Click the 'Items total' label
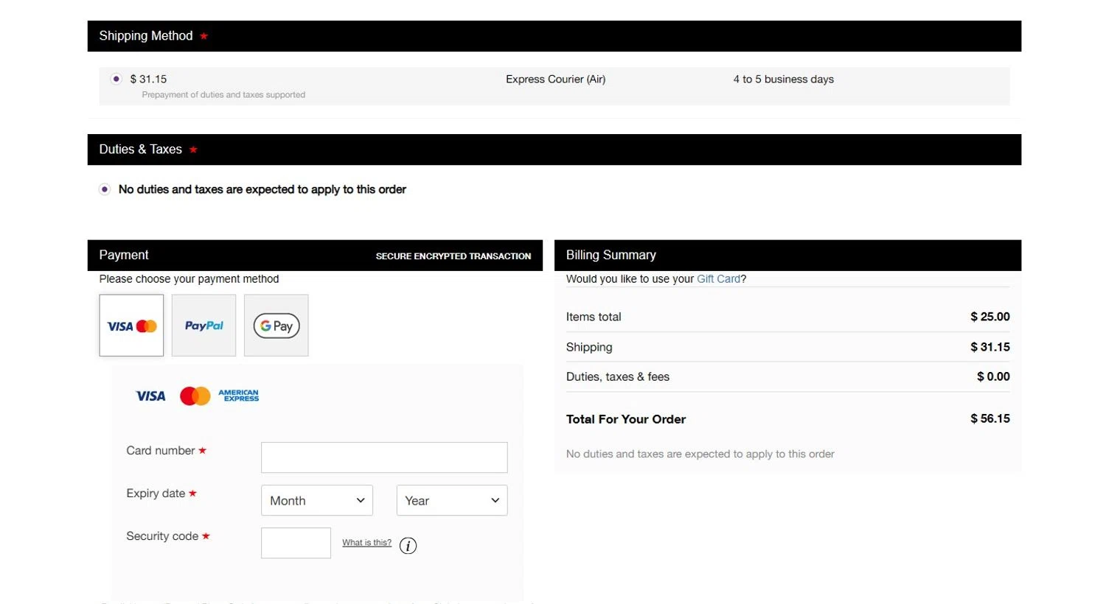The width and height of the screenshot is (1106, 604). pos(594,317)
